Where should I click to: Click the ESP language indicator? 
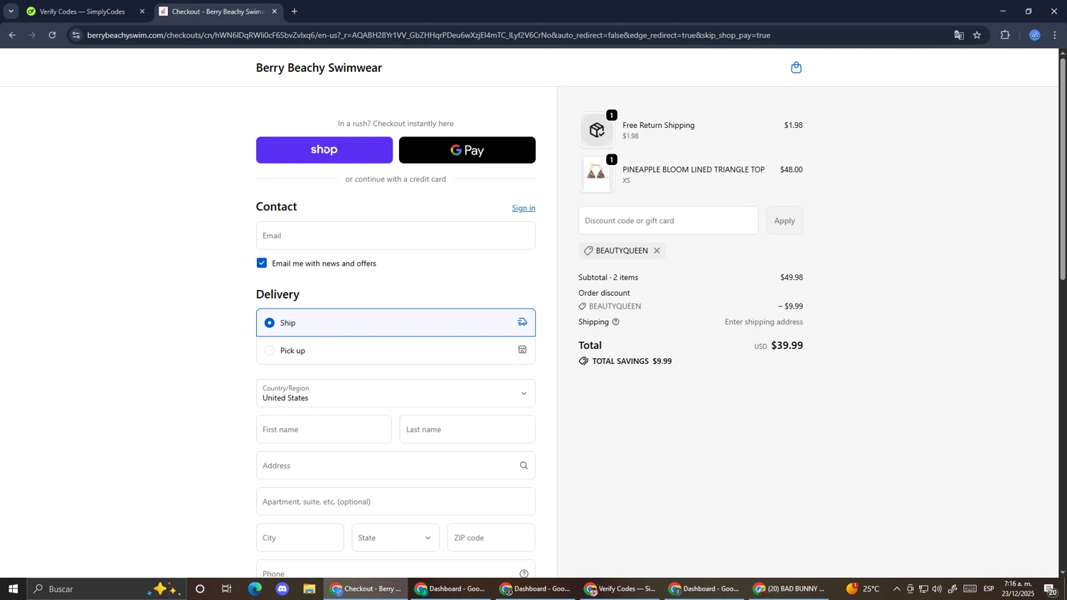[x=989, y=589]
